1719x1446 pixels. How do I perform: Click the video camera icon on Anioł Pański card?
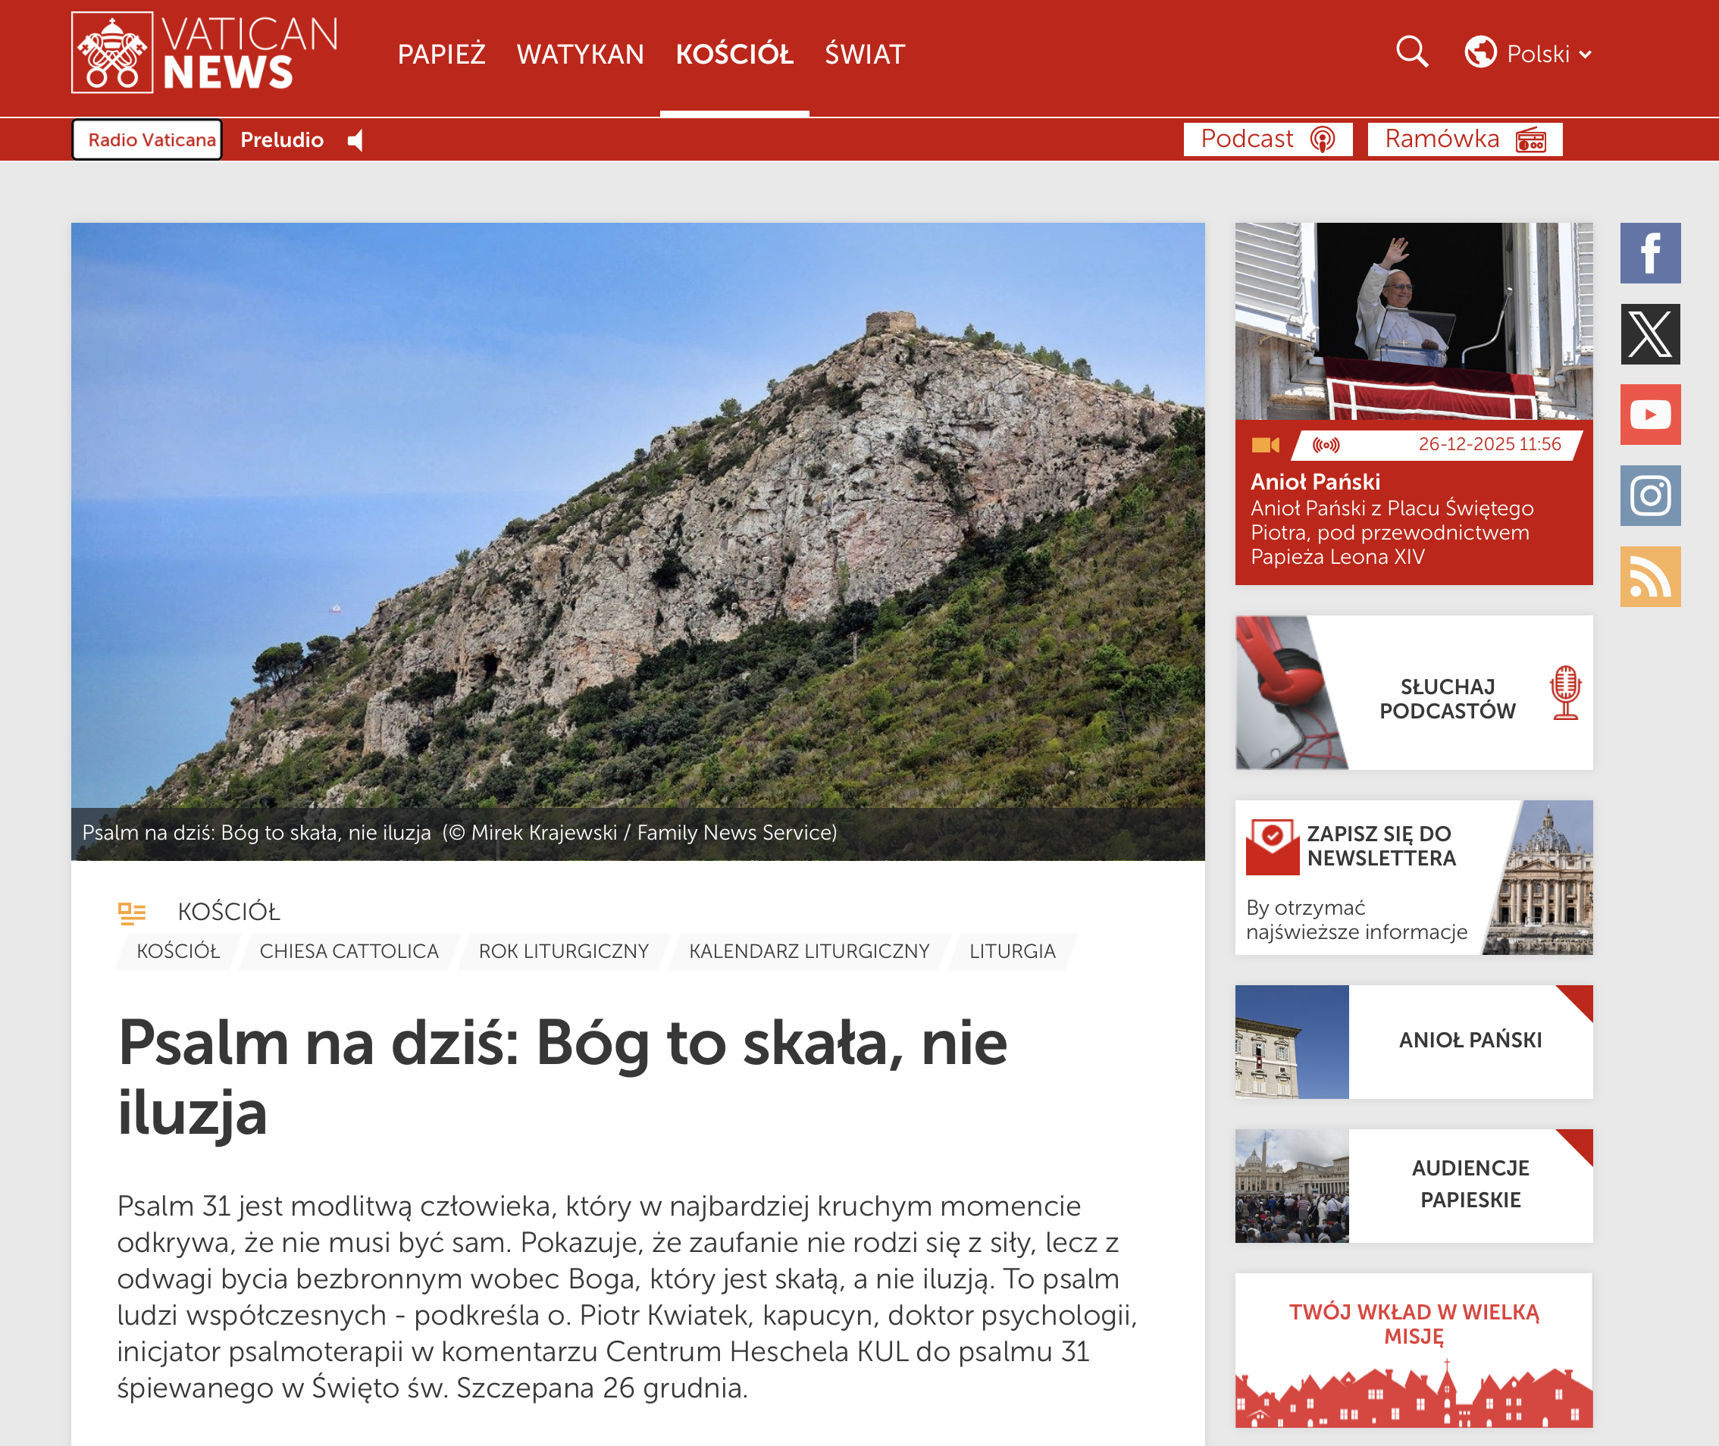coord(1267,445)
